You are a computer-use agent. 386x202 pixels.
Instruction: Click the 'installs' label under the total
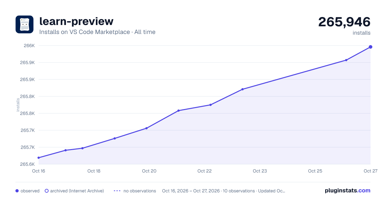coord(362,33)
